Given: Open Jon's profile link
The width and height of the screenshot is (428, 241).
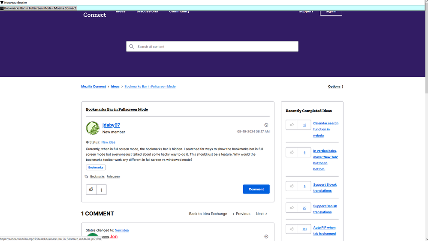Looking at the screenshot, I should [114, 237].
